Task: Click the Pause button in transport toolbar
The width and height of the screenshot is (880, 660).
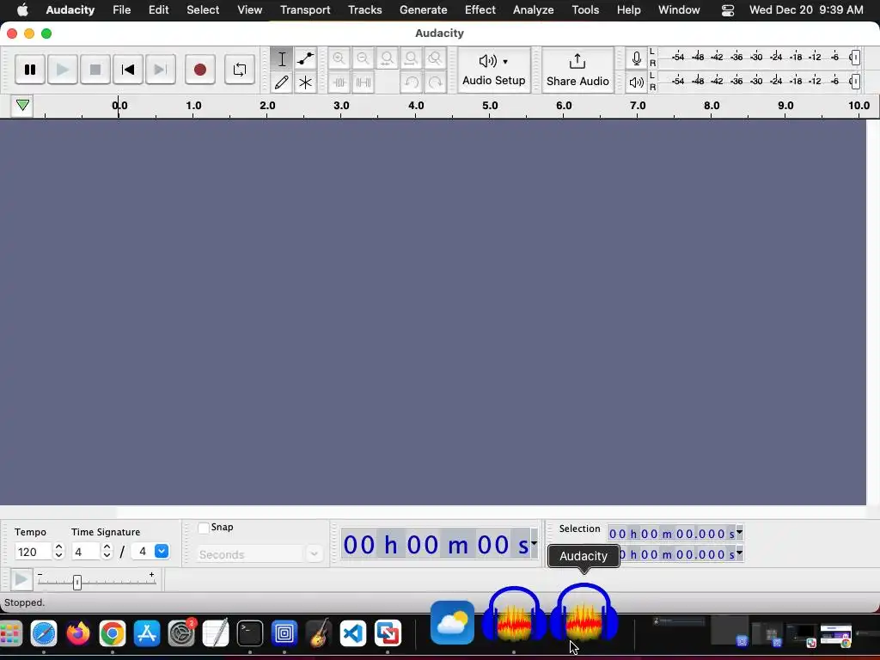Action: pyautogui.click(x=30, y=70)
